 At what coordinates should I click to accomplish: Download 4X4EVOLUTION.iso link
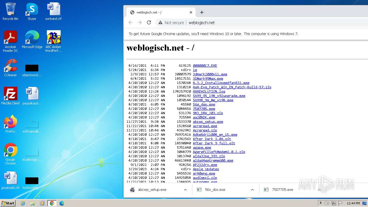pyautogui.click(x=209, y=91)
